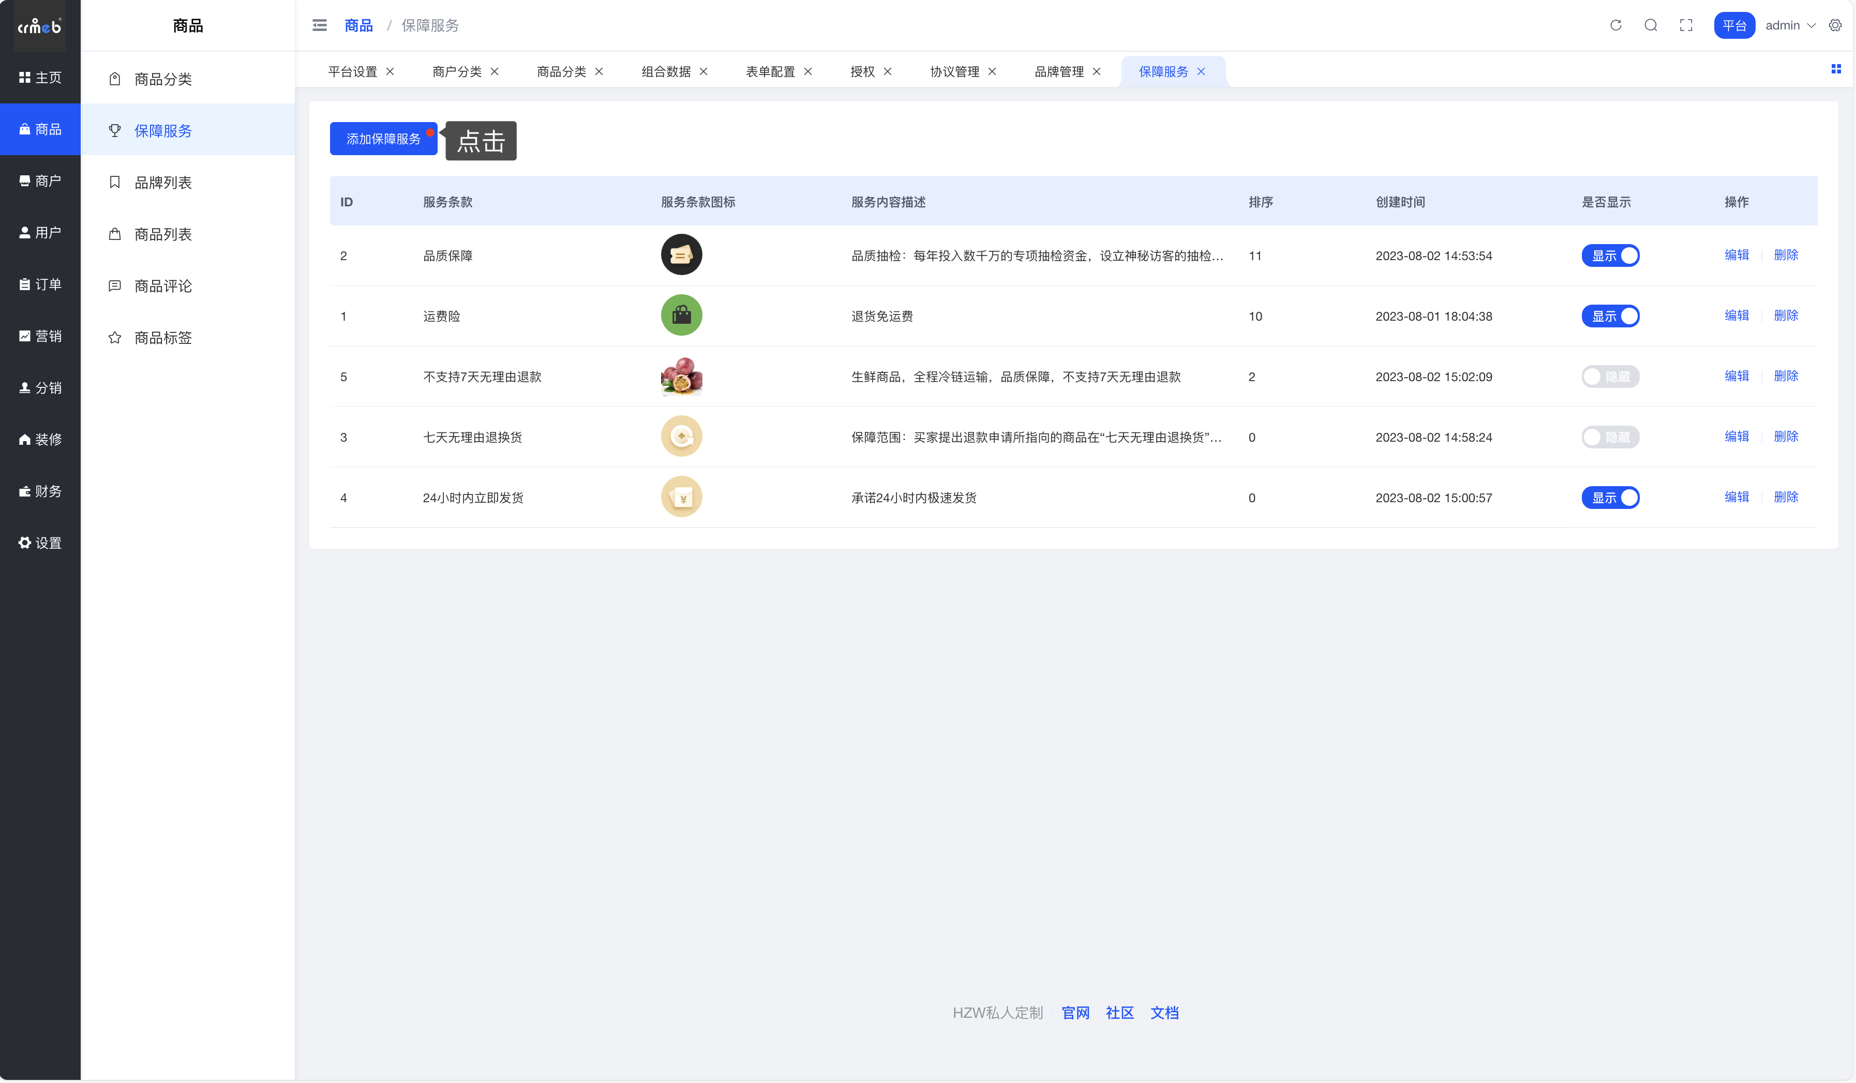The height and width of the screenshot is (1083, 1856).
Task: Toggle fullscreen mode icon
Action: [1686, 26]
